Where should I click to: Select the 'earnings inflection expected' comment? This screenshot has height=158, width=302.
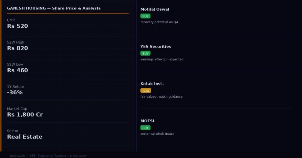click(162, 59)
